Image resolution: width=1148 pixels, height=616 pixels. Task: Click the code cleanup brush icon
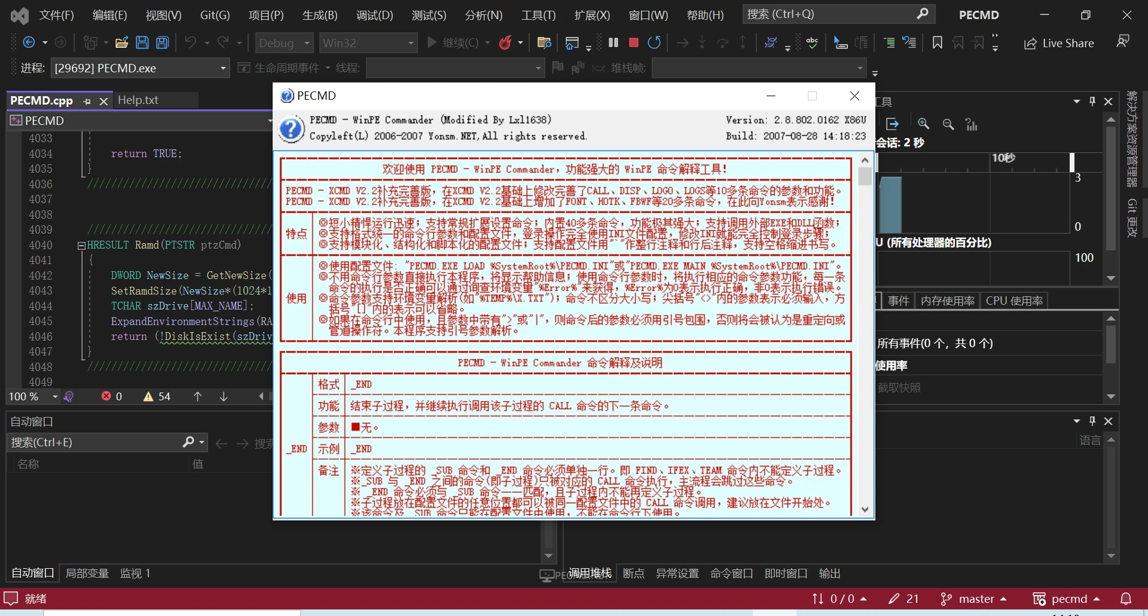(x=69, y=396)
